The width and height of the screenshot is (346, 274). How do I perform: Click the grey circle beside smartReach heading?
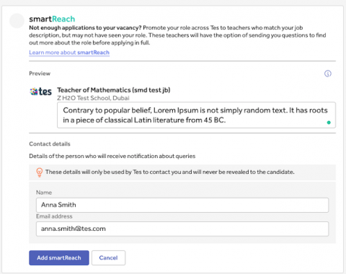pyautogui.click(x=17, y=21)
